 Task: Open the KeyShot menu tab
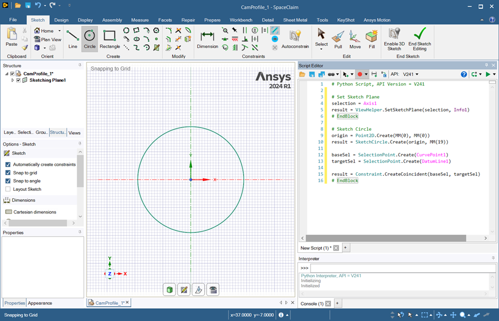346,20
